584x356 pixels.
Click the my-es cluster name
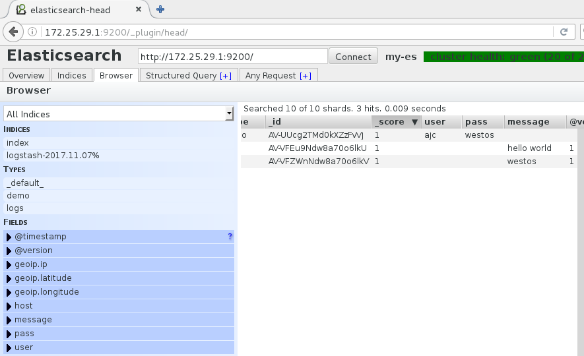pos(401,57)
